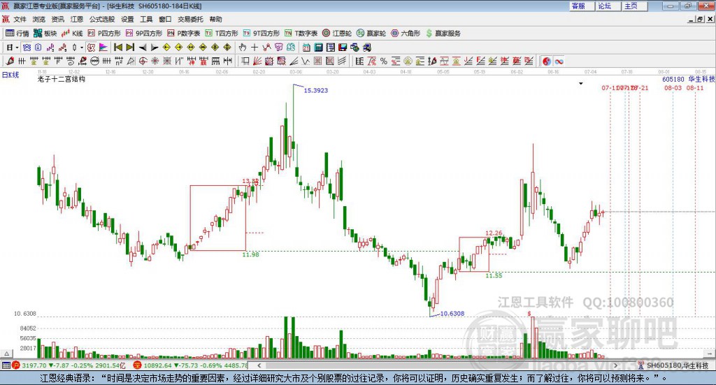Open the 行情 quotes view
Screen dimensions: 716x385
point(17,34)
